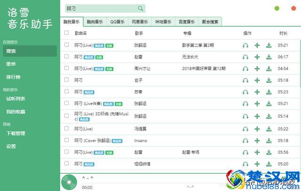Listen to 冯提莫's 阿刁(Live)

(246, 129)
